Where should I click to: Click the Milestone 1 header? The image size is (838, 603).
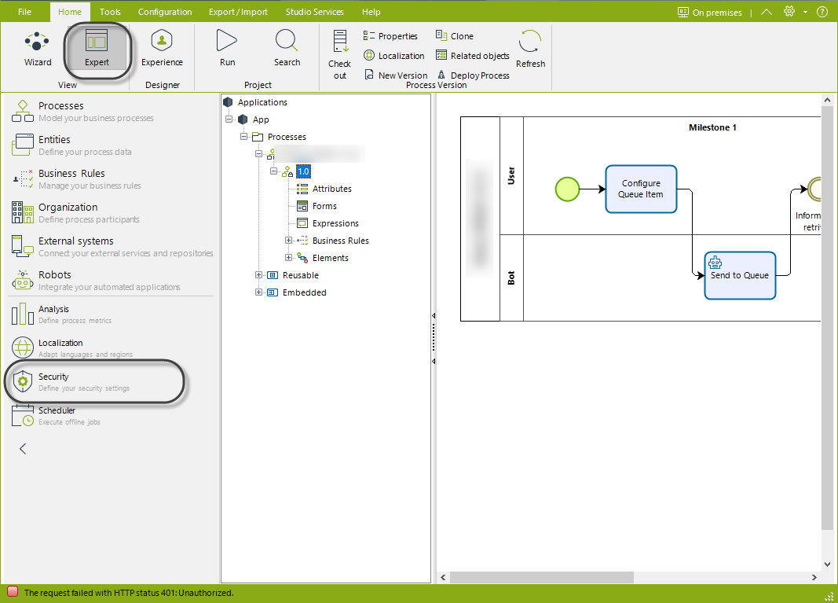712,127
